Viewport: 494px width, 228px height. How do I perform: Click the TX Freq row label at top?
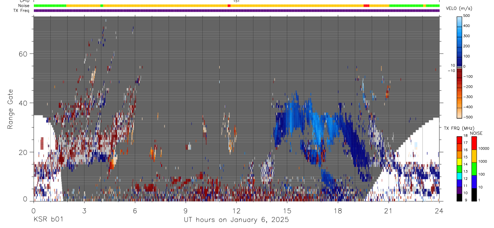pos(22,10)
